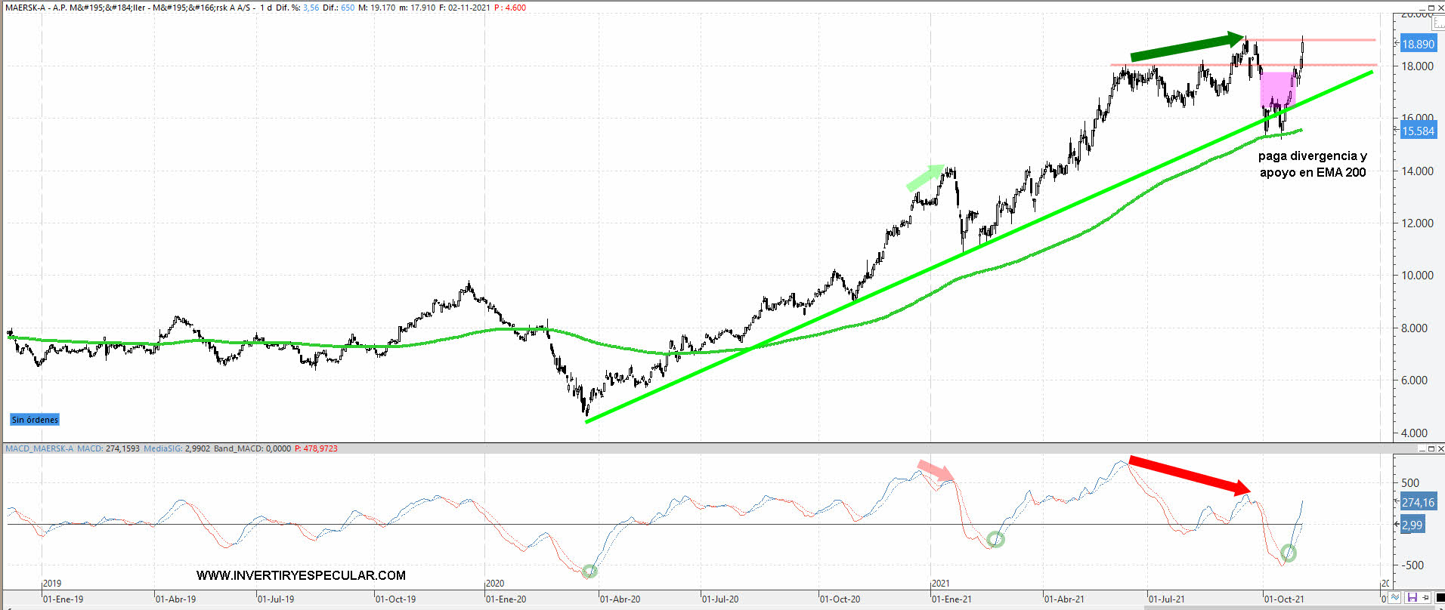
Task: Maximize the MACD indicator panel
Action: click(x=1430, y=449)
